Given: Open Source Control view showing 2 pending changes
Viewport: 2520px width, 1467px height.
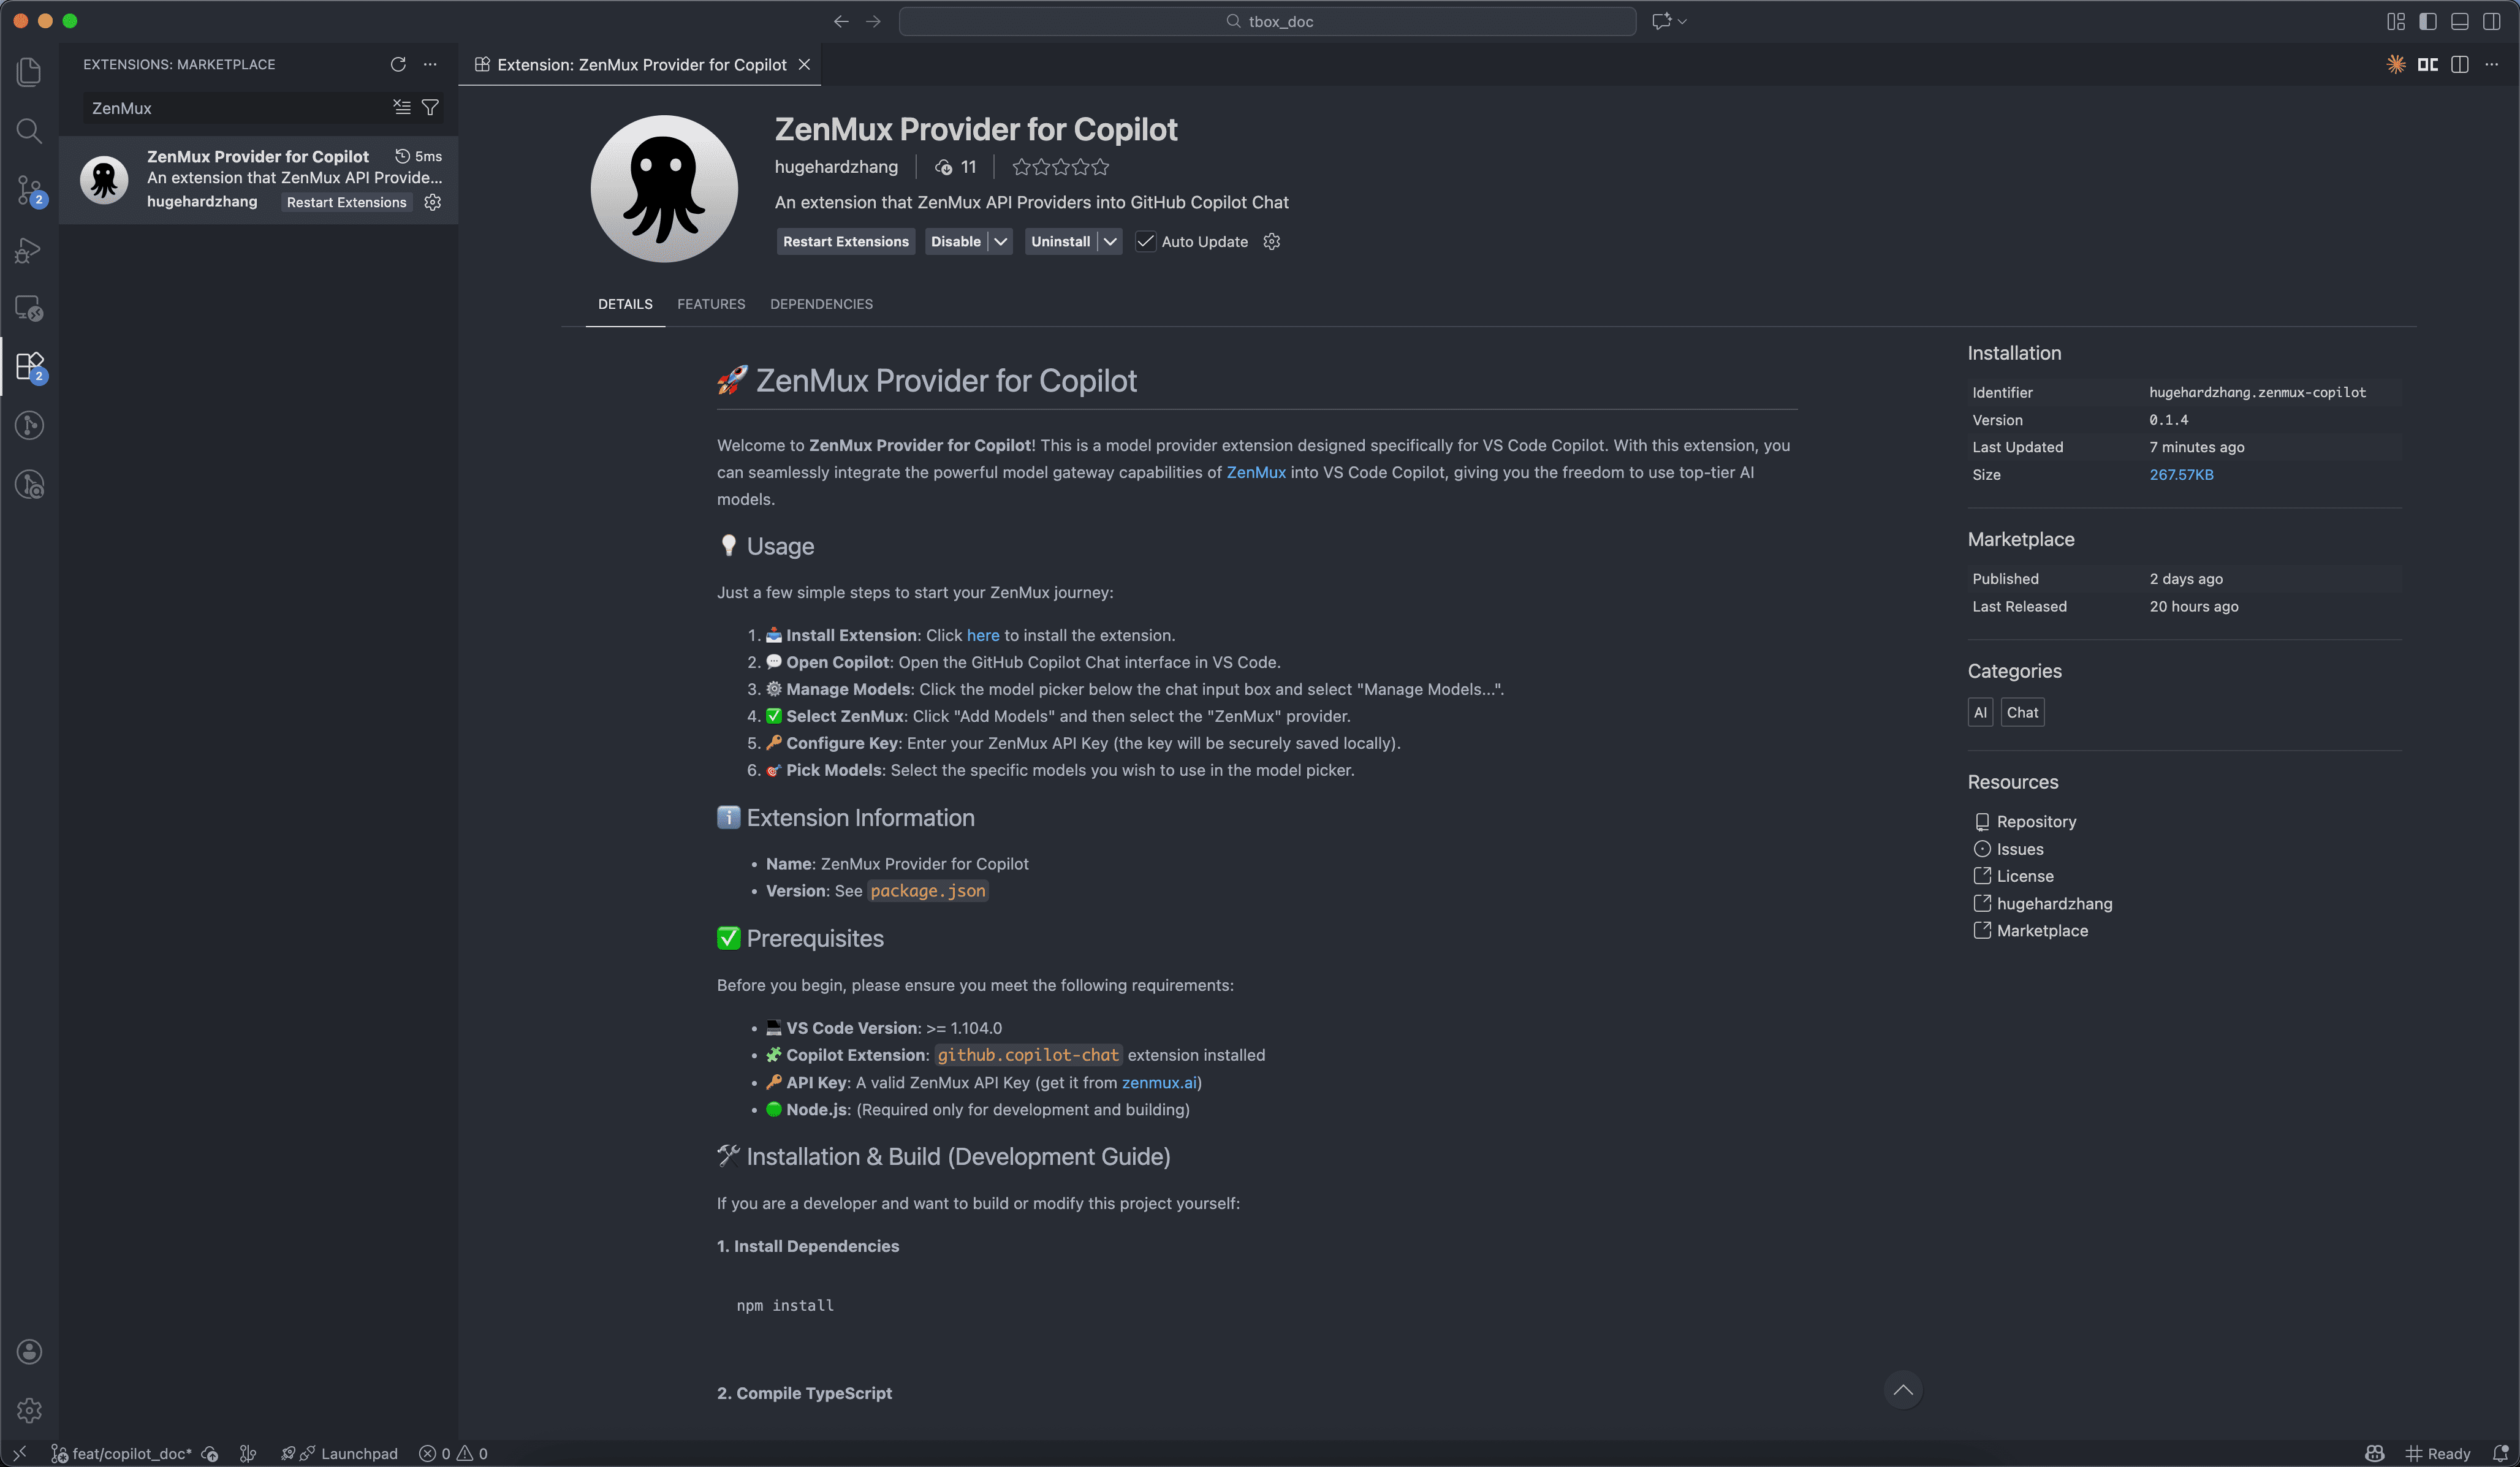Looking at the screenshot, I should coord(29,190).
